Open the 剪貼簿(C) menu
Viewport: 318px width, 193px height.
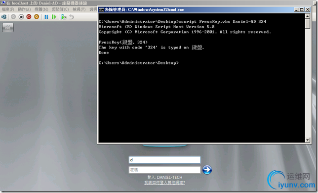point(60,9)
